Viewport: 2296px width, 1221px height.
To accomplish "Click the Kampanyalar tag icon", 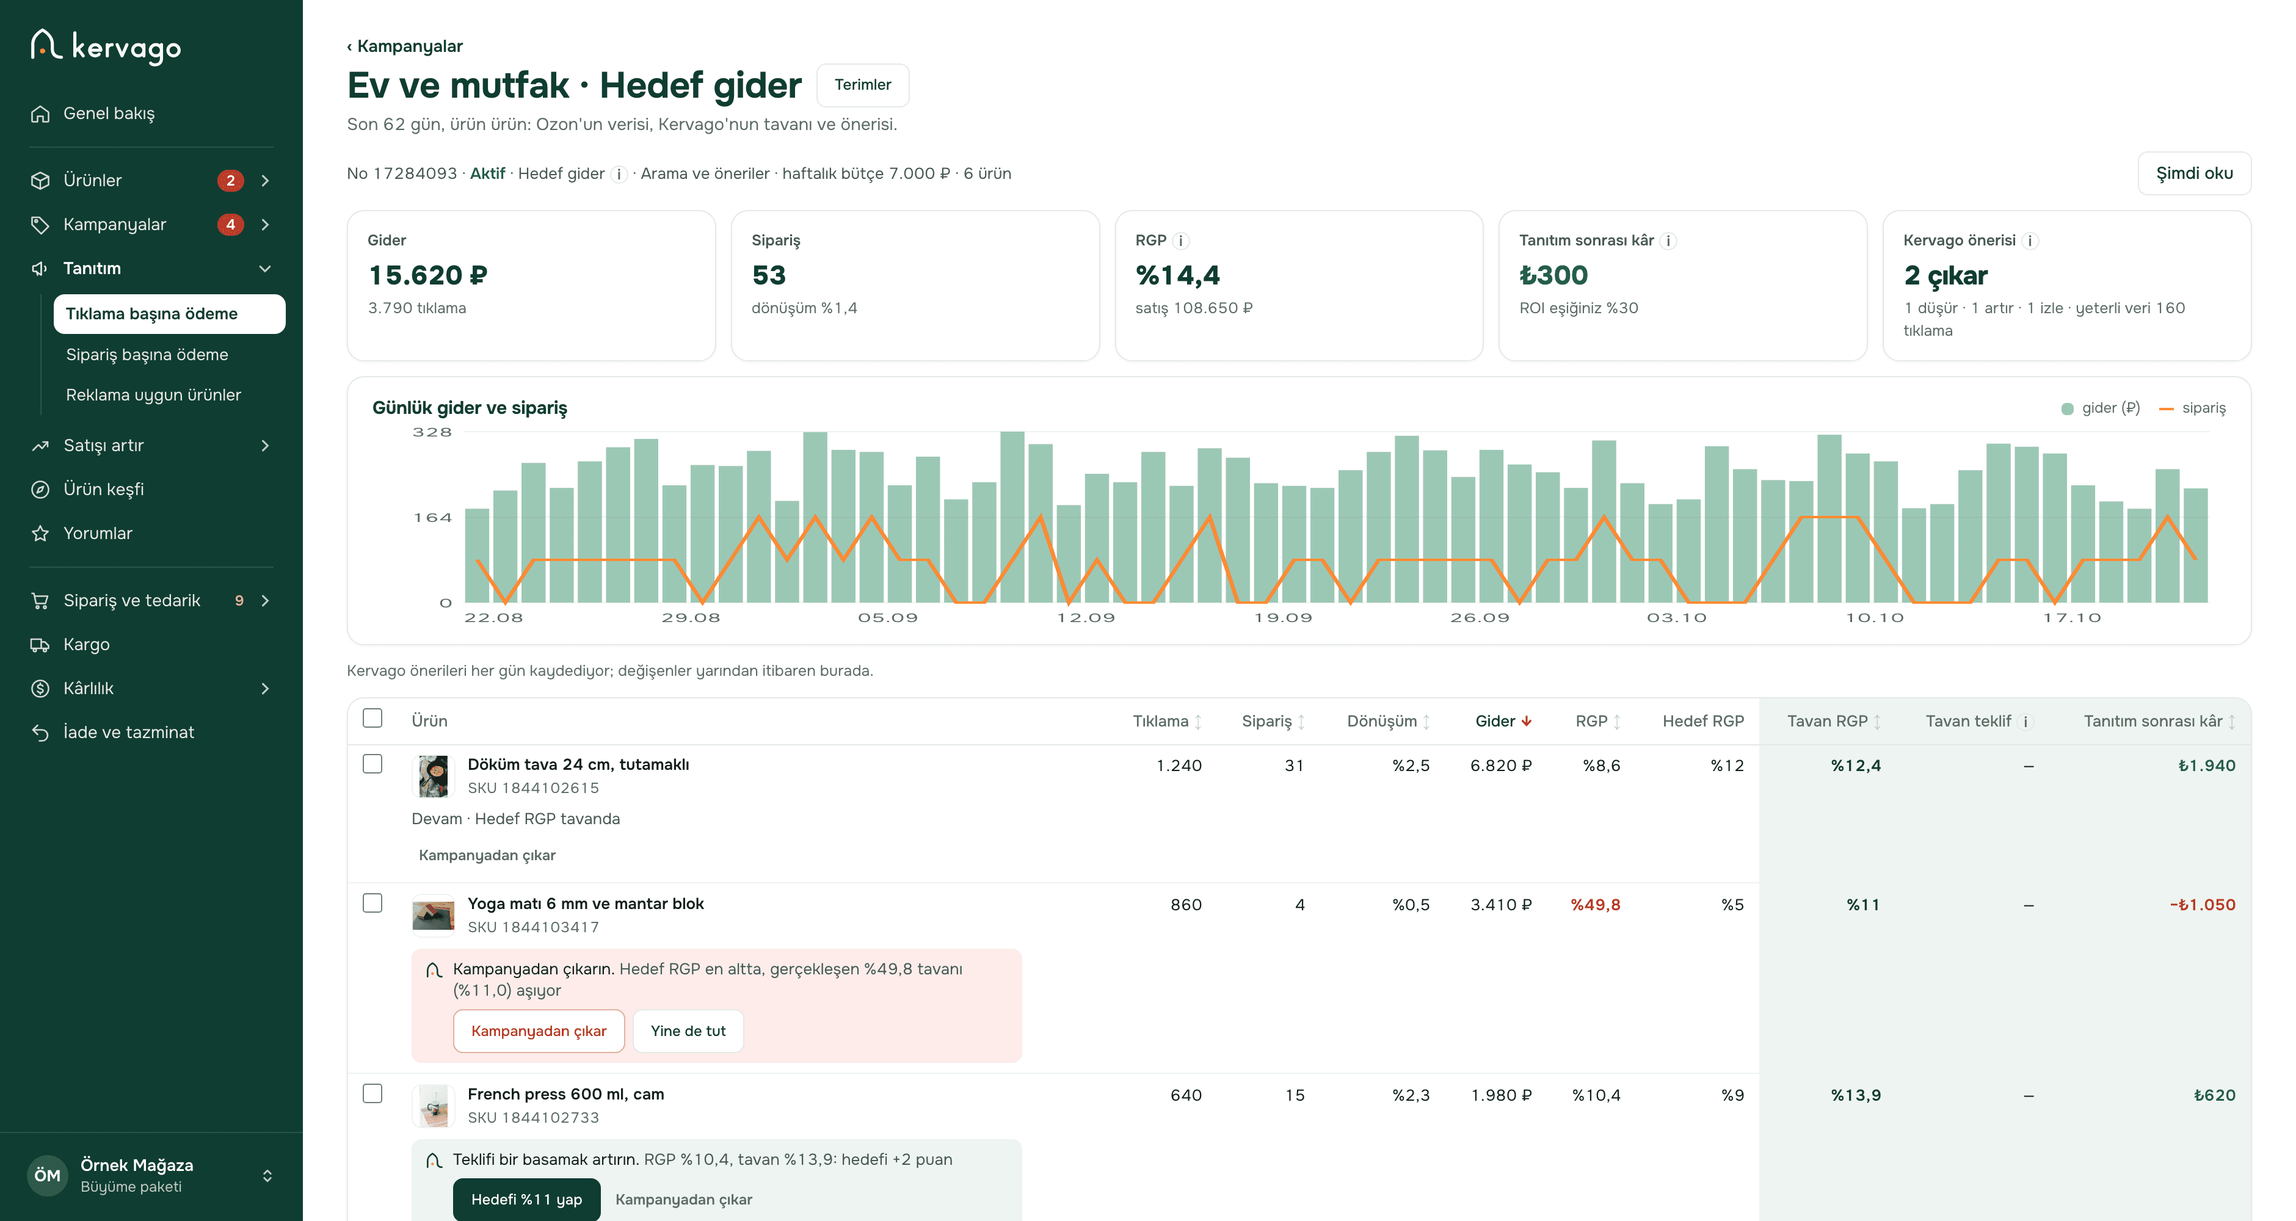I will click(40, 225).
